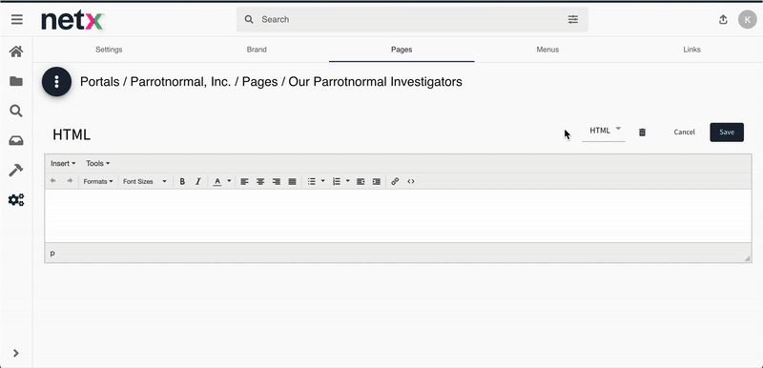Click the search magnifier in search bar
Screen dimensions: 763x368
249,19
